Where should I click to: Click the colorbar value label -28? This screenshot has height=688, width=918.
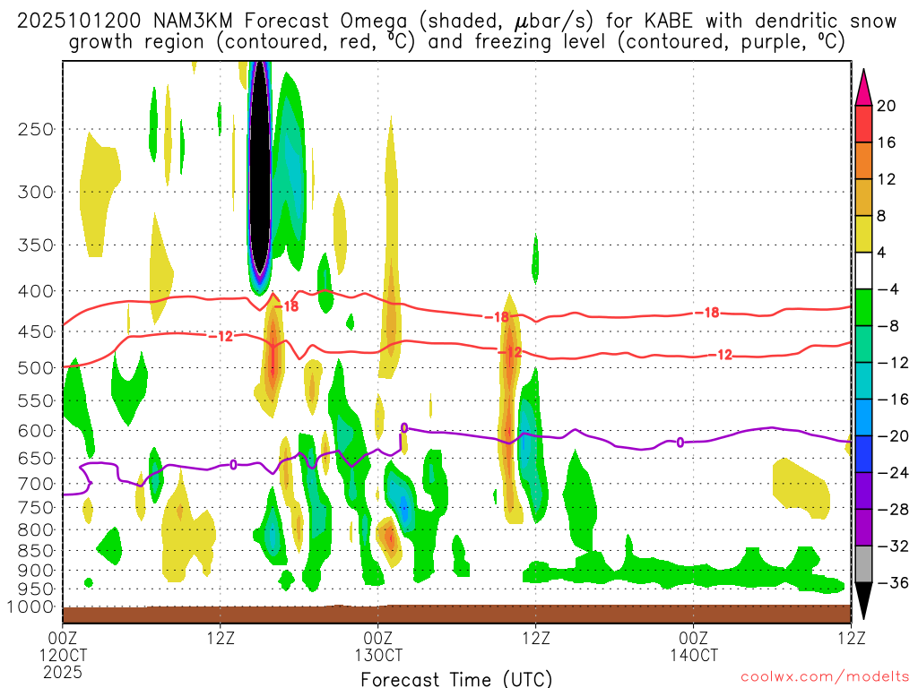(x=893, y=510)
